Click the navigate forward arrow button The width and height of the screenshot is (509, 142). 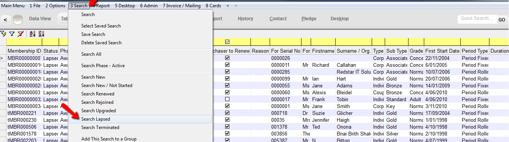click(18, 19)
